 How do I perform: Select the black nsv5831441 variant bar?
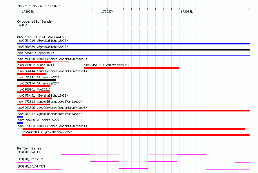pos(36,80)
